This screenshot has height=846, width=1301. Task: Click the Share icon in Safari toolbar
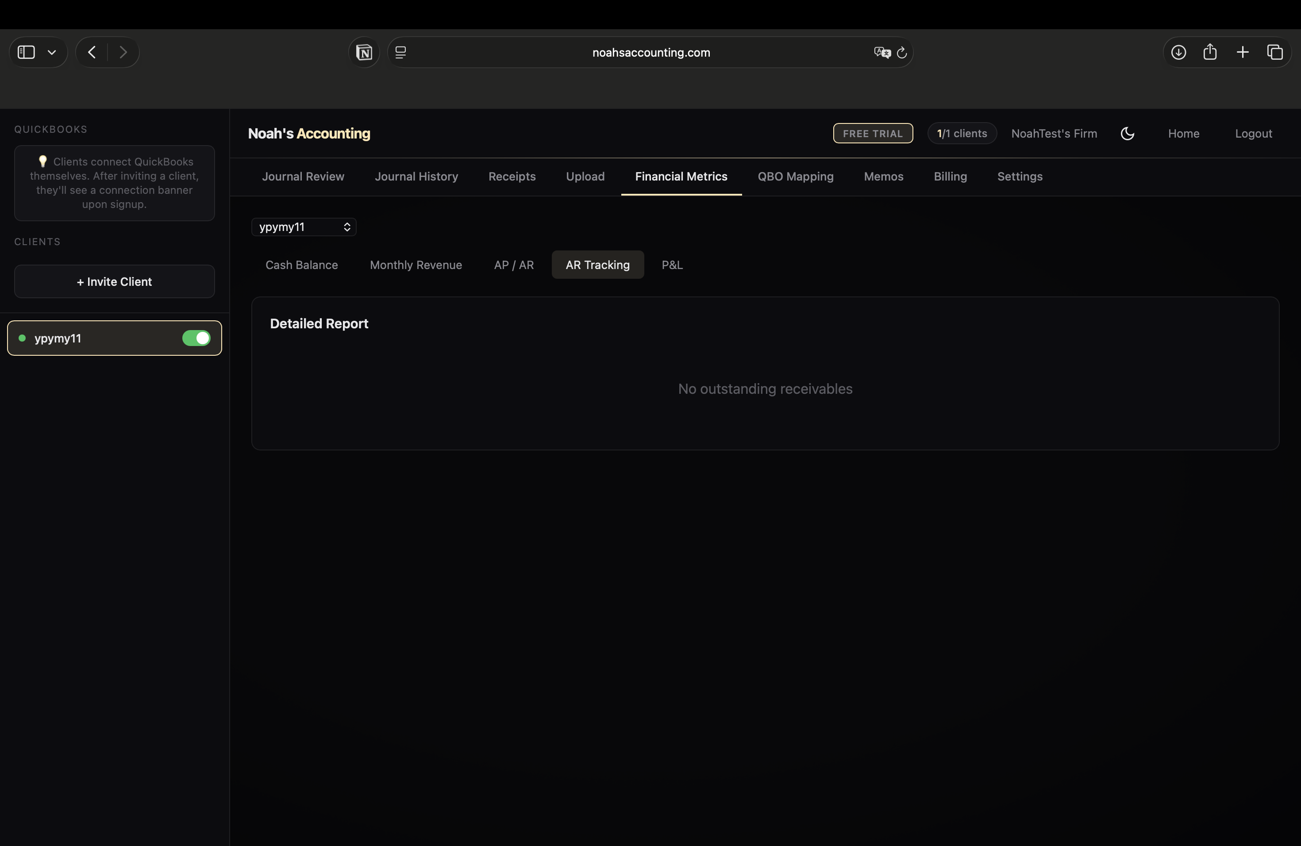(x=1210, y=52)
